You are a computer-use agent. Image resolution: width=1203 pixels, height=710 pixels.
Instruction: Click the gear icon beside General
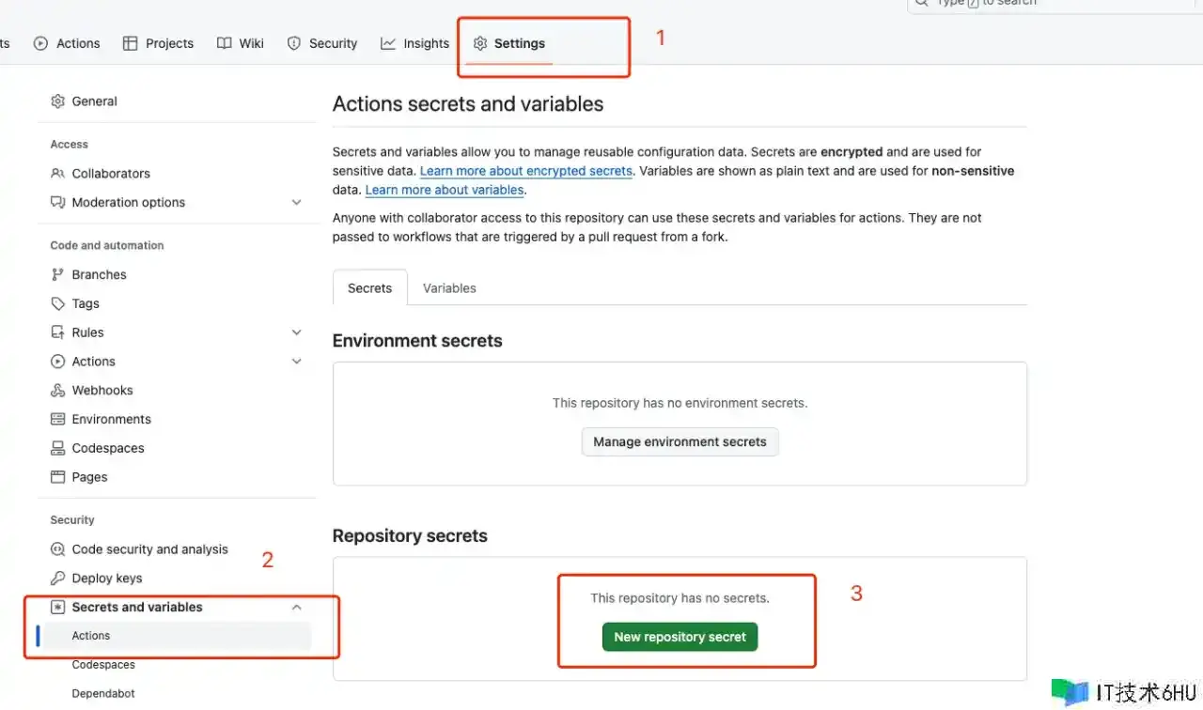[57, 101]
